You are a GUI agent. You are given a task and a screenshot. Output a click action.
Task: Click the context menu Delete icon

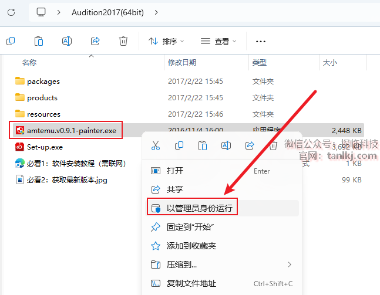click(x=273, y=145)
